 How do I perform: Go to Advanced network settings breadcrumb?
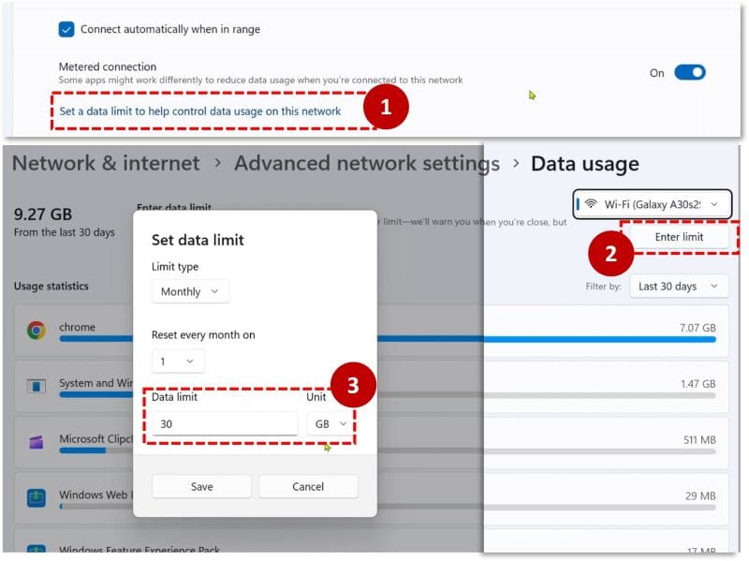coord(366,164)
